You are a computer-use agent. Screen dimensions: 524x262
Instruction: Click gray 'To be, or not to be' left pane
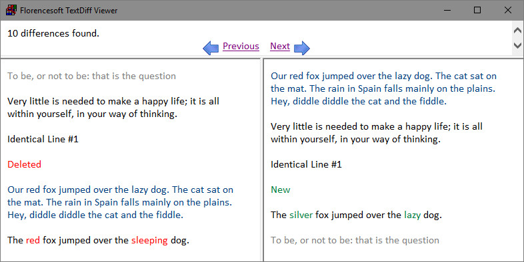pos(91,76)
